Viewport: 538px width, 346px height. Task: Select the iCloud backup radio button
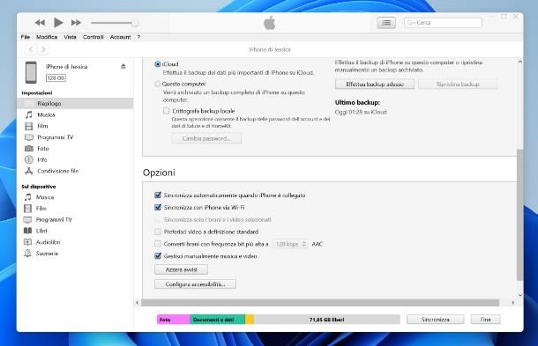click(x=158, y=64)
